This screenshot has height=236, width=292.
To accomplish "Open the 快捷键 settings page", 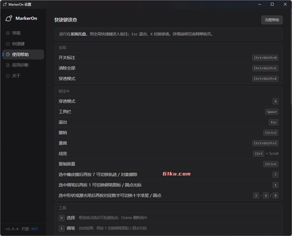I will (x=23, y=44).
